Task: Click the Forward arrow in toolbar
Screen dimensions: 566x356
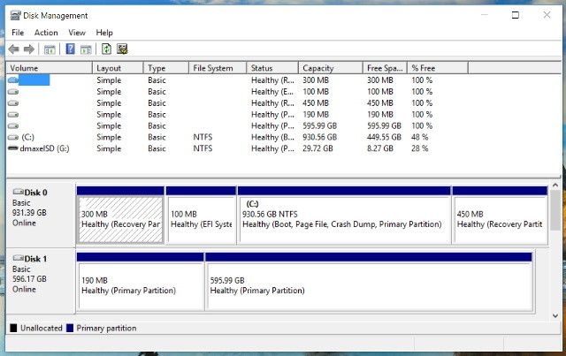Action: coord(29,49)
